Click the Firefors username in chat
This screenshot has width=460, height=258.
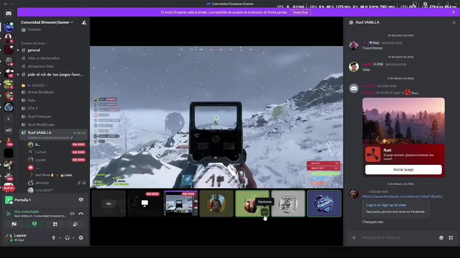[x=369, y=86]
